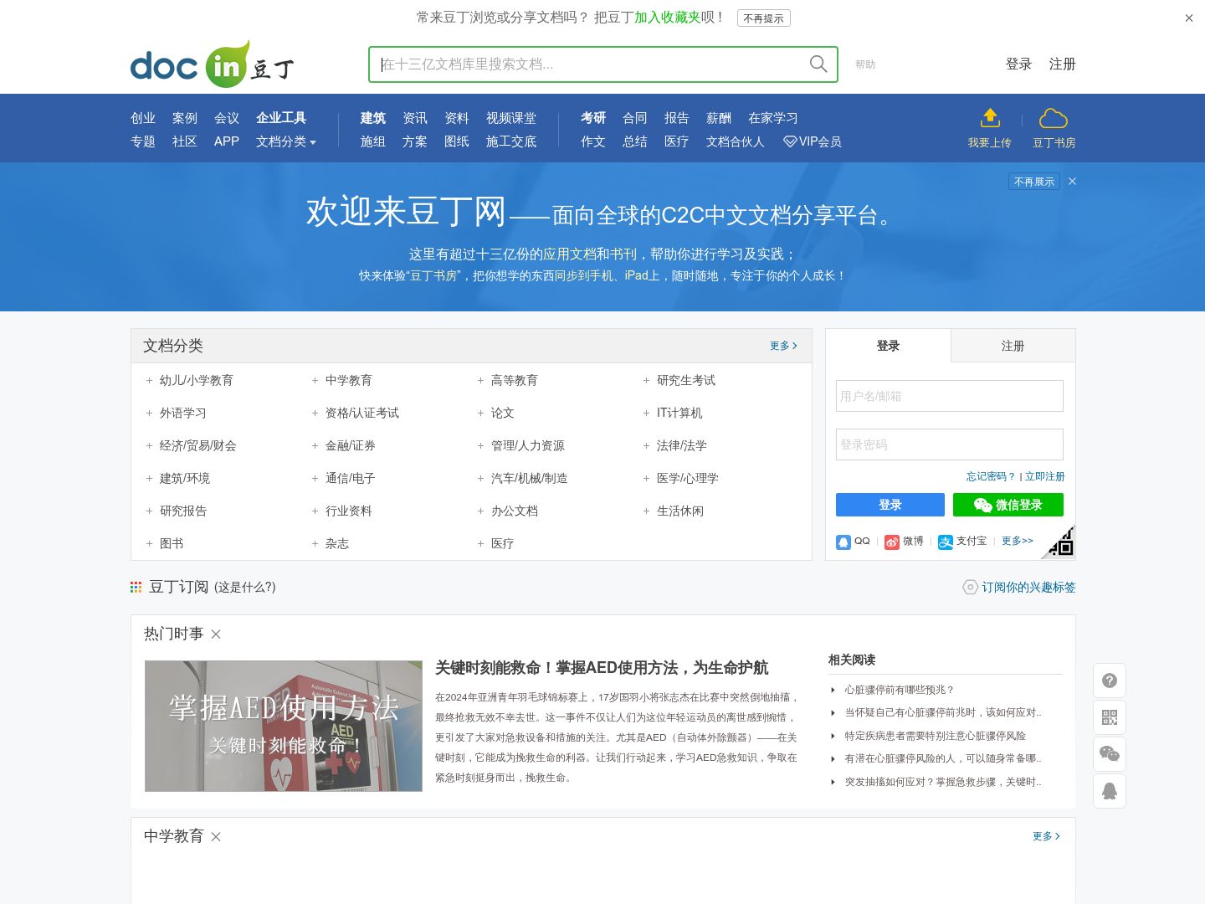Open the QQ penguin sidebar icon
The image size is (1205, 904).
pyautogui.click(x=1110, y=791)
